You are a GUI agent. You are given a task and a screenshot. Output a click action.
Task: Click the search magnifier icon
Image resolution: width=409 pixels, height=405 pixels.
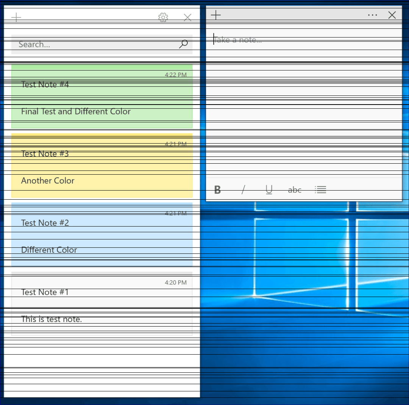pyautogui.click(x=183, y=44)
